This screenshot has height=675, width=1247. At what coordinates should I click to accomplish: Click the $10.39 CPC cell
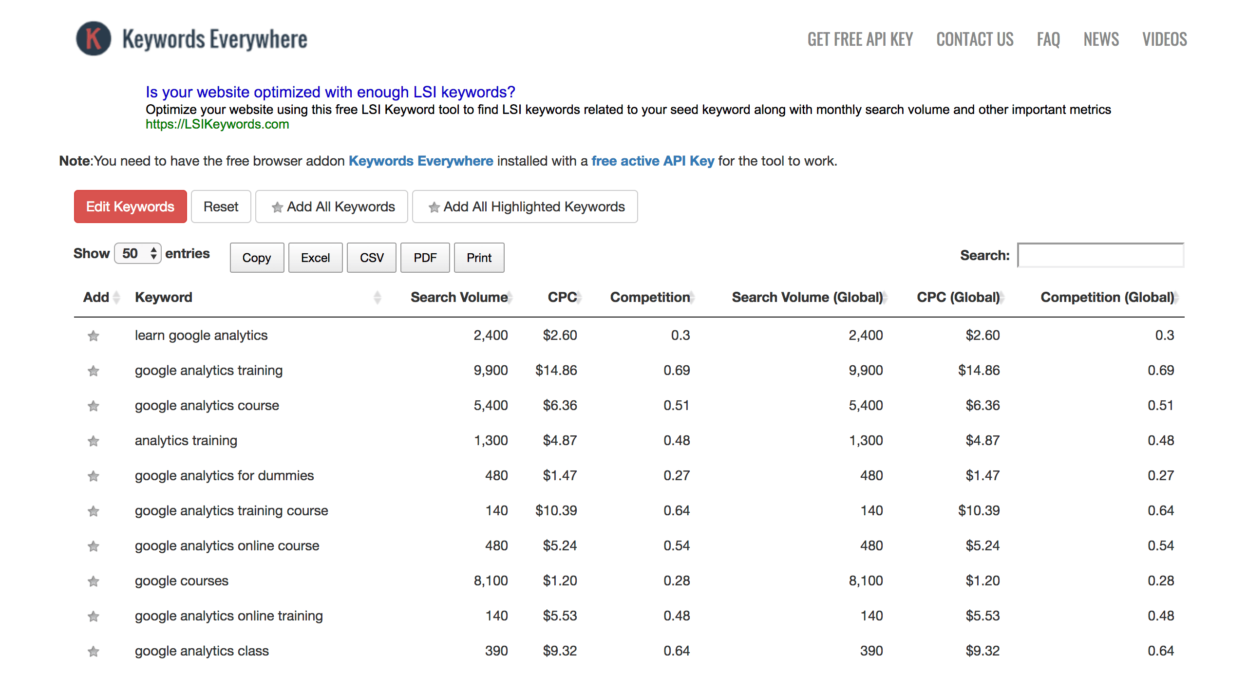556,511
